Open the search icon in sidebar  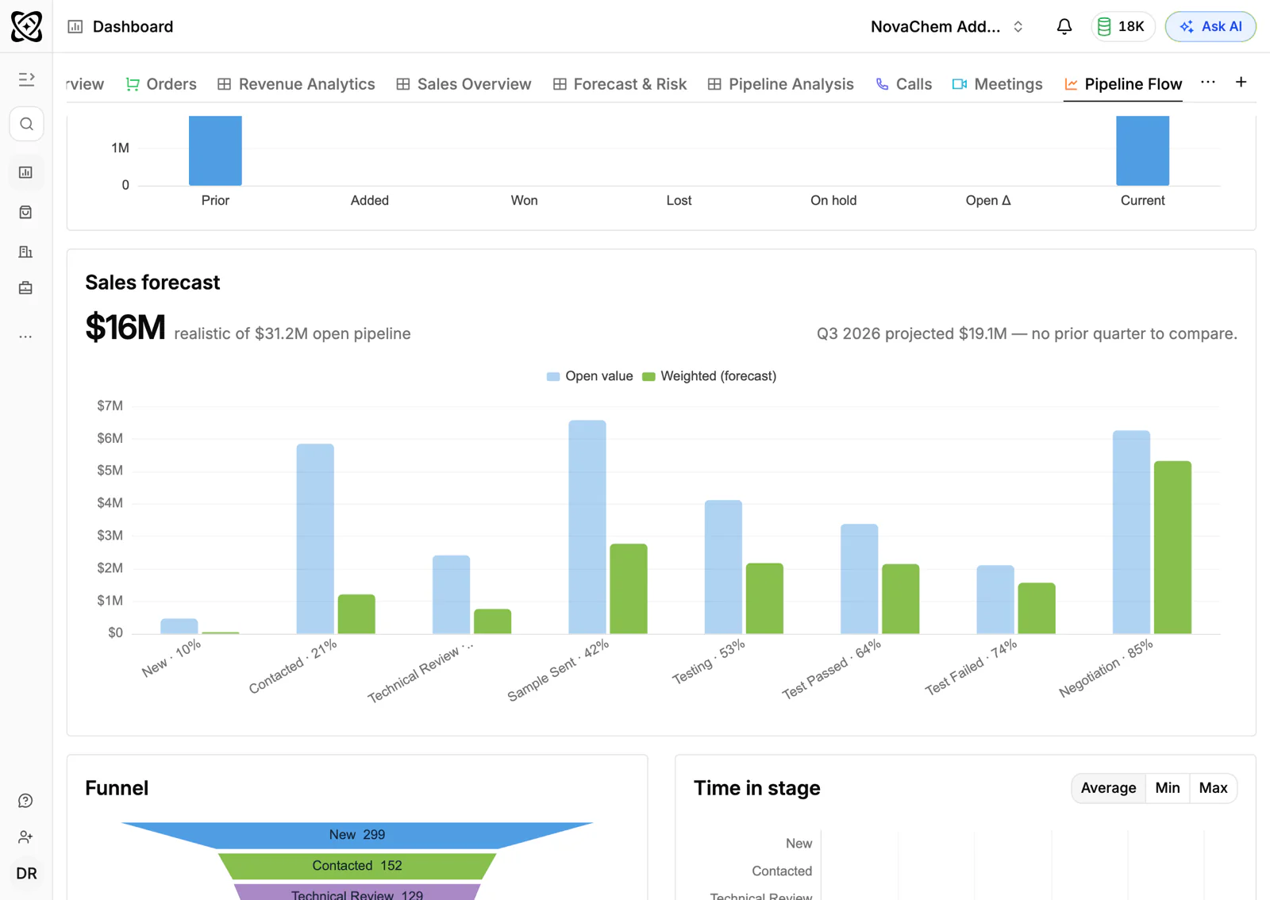26,125
